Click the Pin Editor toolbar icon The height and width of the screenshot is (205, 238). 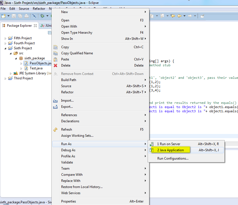point(202,16)
